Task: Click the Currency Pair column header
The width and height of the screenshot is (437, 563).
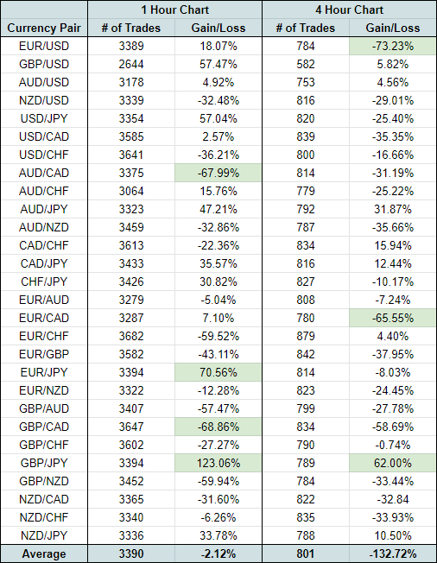Action: pos(44,28)
